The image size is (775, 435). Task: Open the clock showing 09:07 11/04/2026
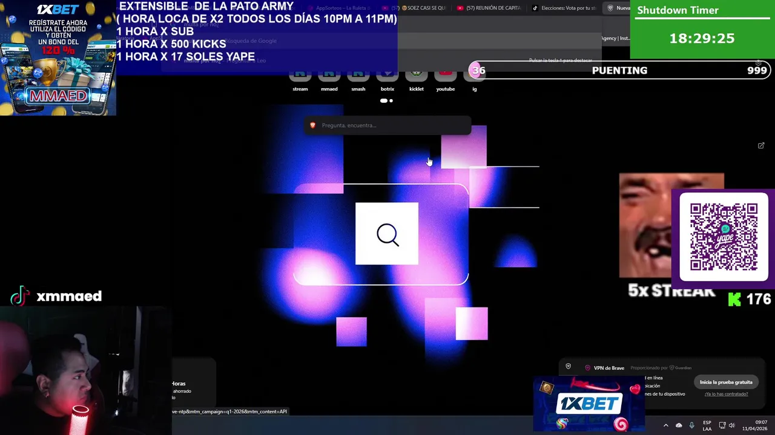(x=755, y=425)
